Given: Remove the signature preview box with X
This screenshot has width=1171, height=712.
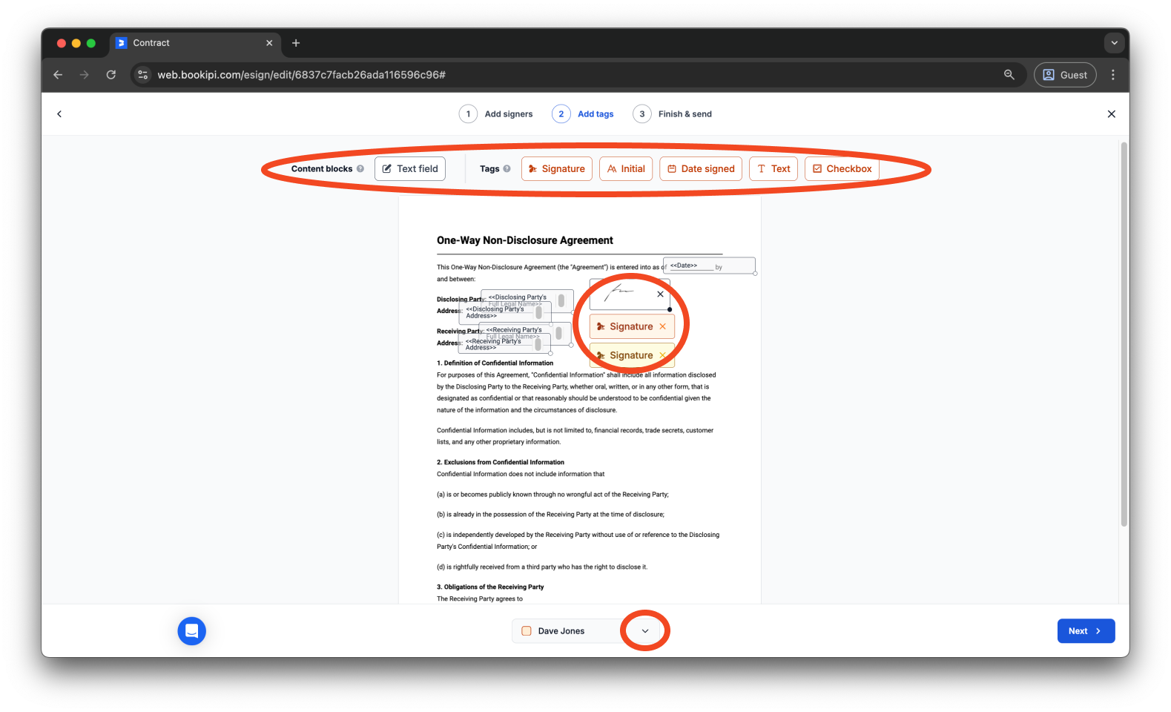Looking at the screenshot, I should pos(660,294).
